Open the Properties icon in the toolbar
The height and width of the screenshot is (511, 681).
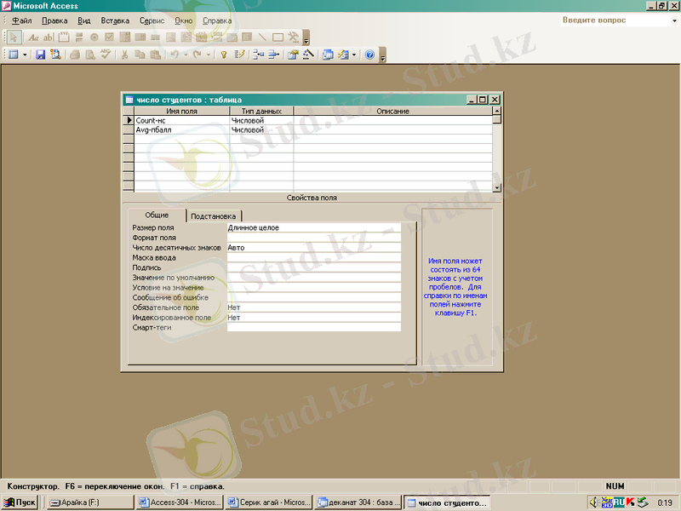click(293, 55)
